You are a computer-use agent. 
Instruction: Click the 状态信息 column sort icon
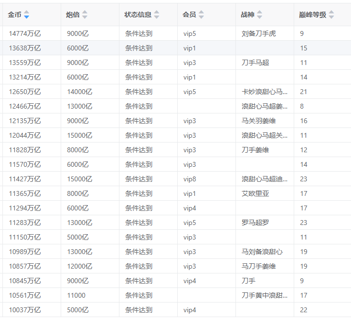tap(156, 15)
